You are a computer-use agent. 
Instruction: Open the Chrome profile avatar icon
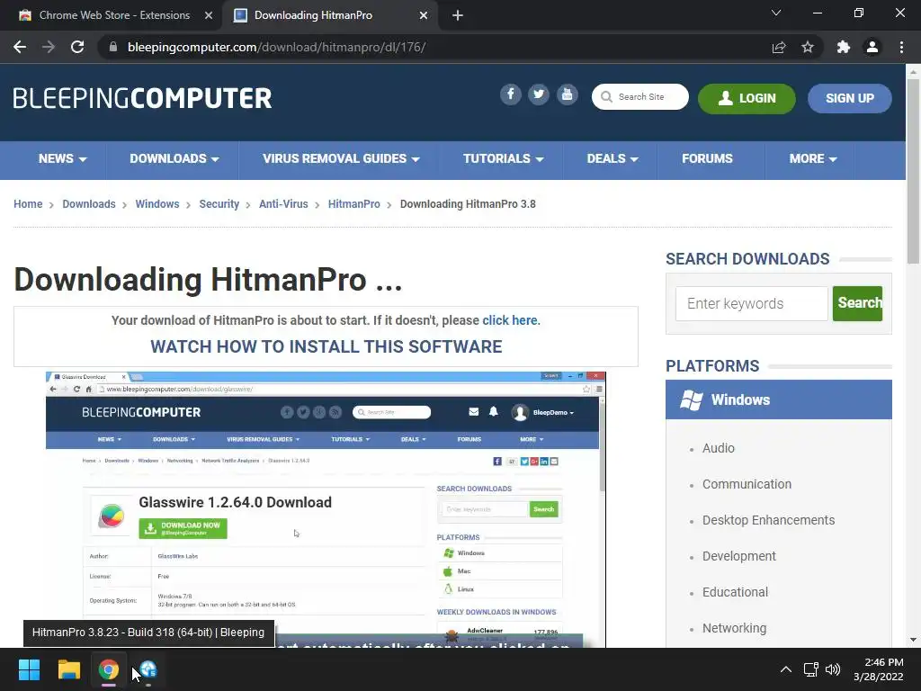(x=872, y=47)
